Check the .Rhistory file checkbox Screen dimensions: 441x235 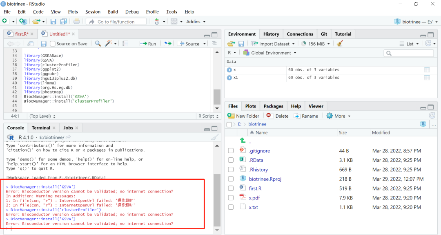(x=231, y=170)
